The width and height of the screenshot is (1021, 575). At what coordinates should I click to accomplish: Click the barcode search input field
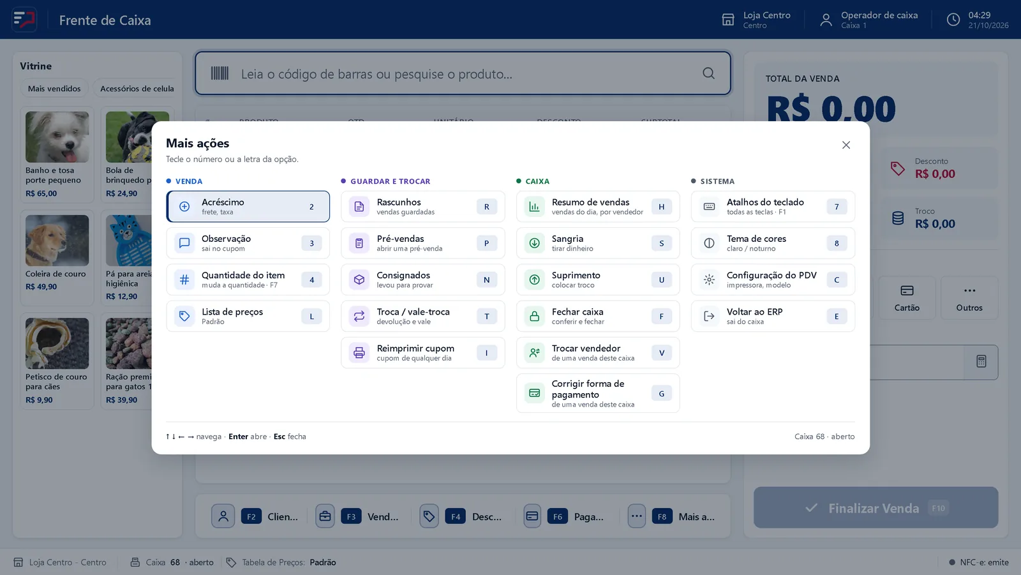pos(463,73)
